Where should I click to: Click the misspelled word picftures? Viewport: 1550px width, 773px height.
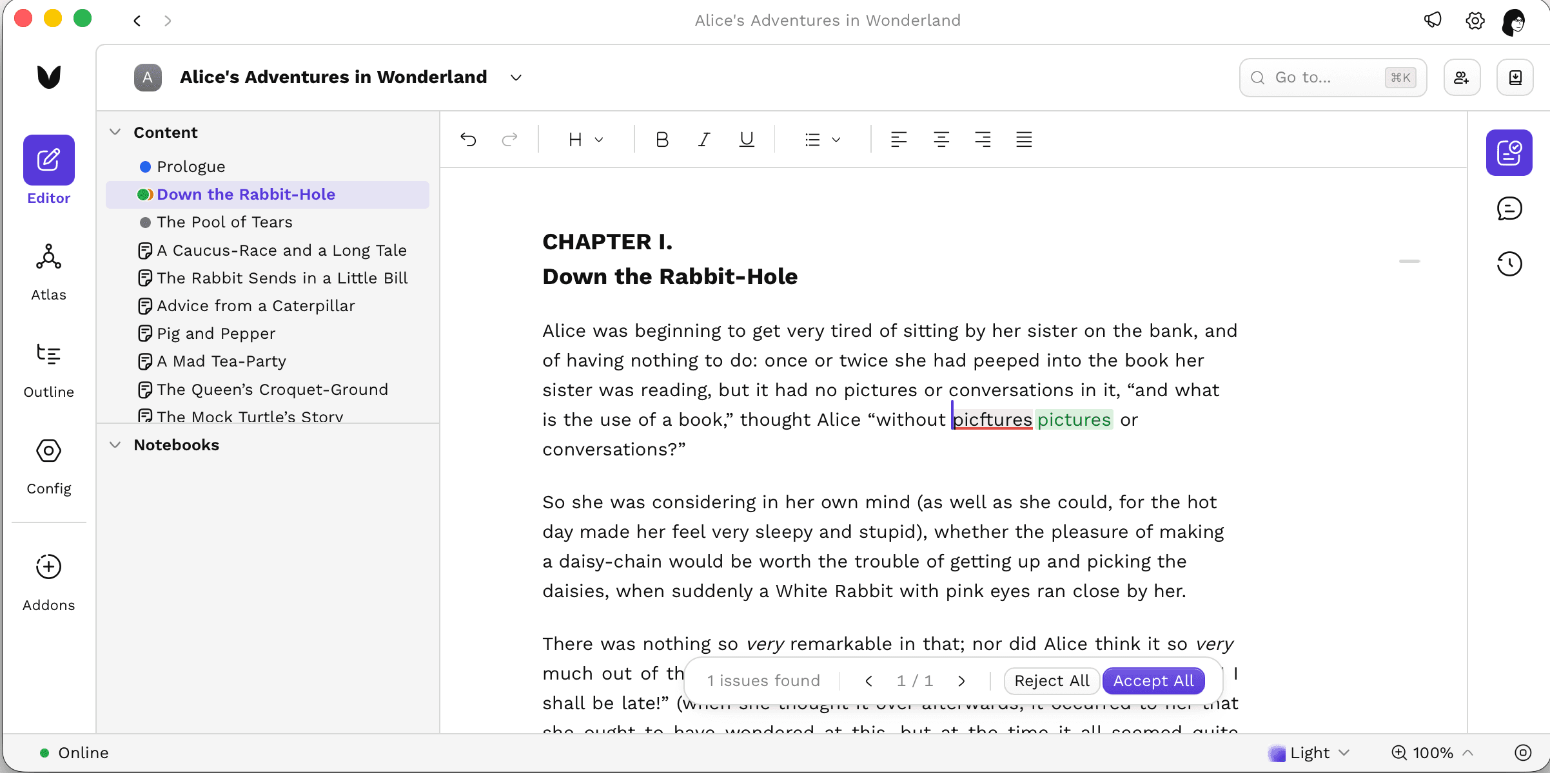[x=992, y=420]
